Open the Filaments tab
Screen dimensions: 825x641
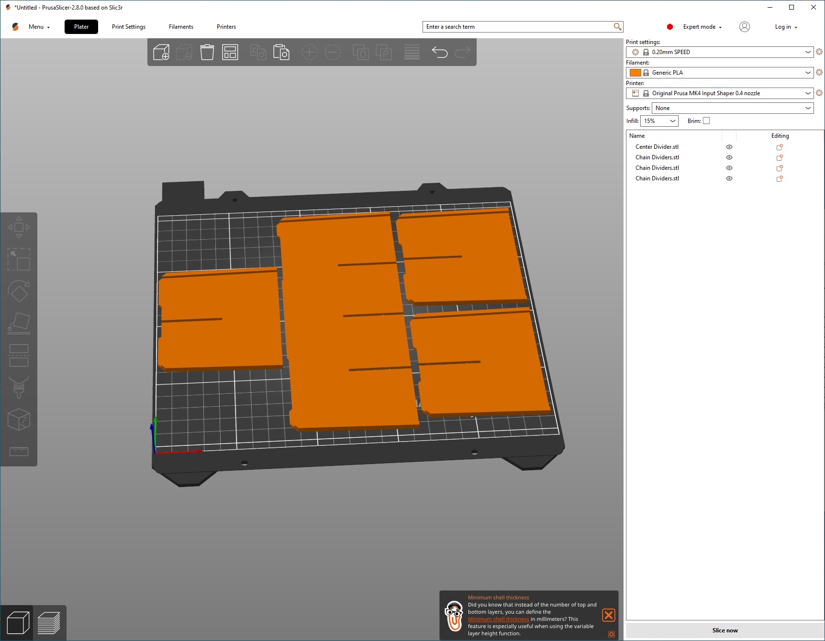coord(181,27)
